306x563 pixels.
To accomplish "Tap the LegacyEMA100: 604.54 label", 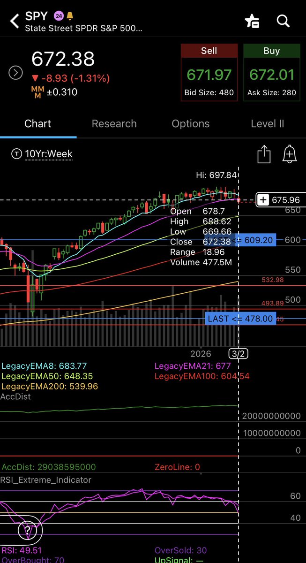I will 202,376.
